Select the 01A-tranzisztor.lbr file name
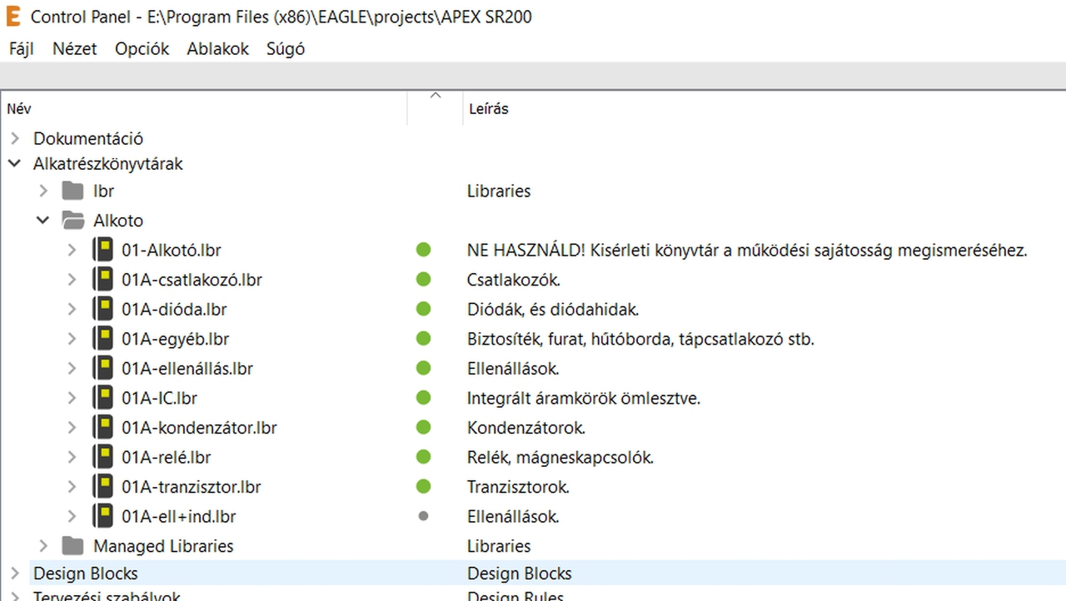This screenshot has width=1066, height=601. 192,487
